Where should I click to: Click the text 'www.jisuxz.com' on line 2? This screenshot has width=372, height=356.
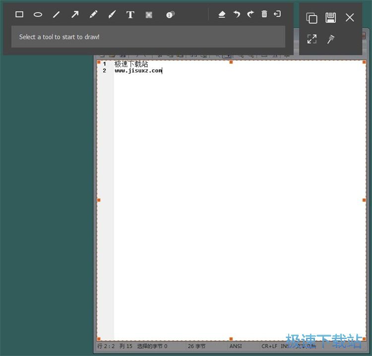138,71
